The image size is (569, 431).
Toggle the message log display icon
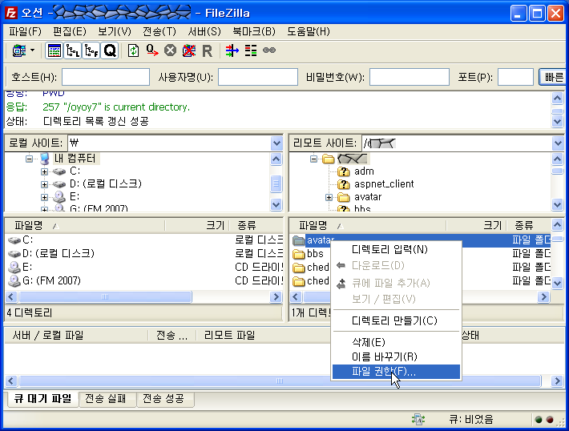point(54,50)
